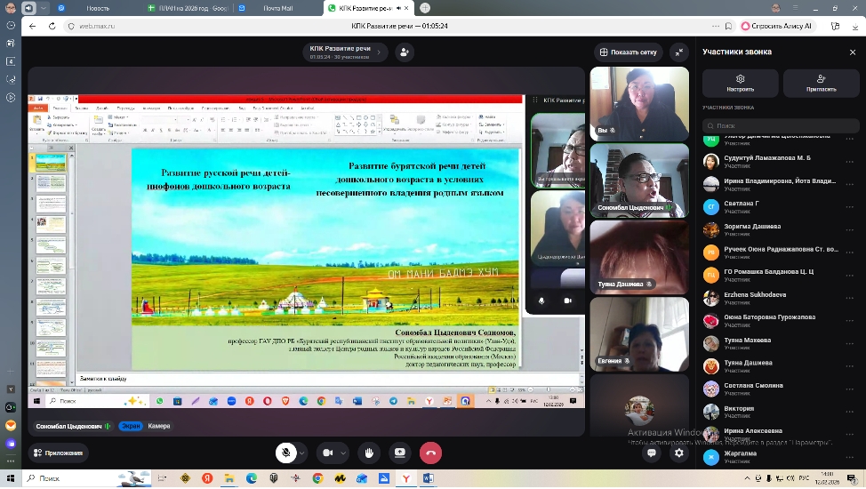
Task: Open options for Судунтуй Ламажапова М. Б
Action: click(x=850, y=162)
